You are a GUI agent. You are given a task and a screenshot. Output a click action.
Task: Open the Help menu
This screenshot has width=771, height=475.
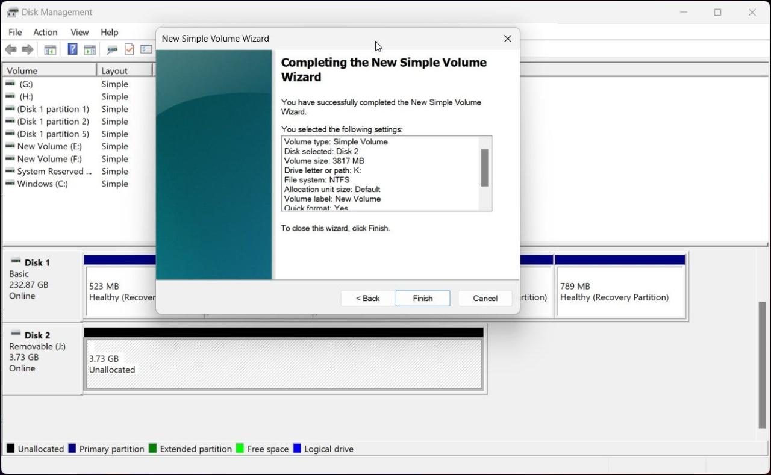[110, 32]
